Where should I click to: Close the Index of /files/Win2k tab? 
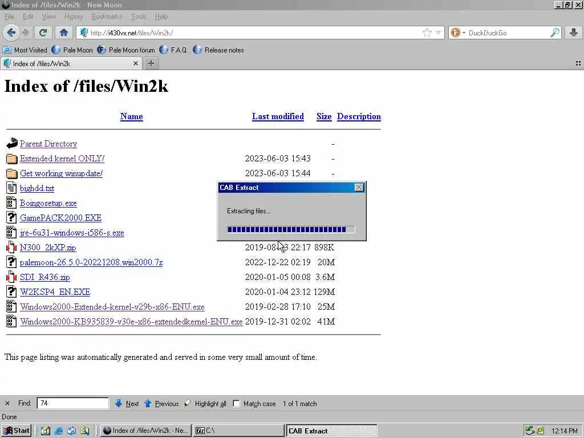pos(136,64)
